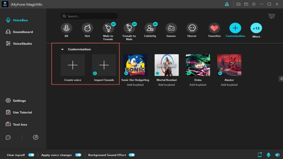The height and width of the screenshot is (159, 283).
Task: Select the Celebrity voices category
Action: point(150,30)
